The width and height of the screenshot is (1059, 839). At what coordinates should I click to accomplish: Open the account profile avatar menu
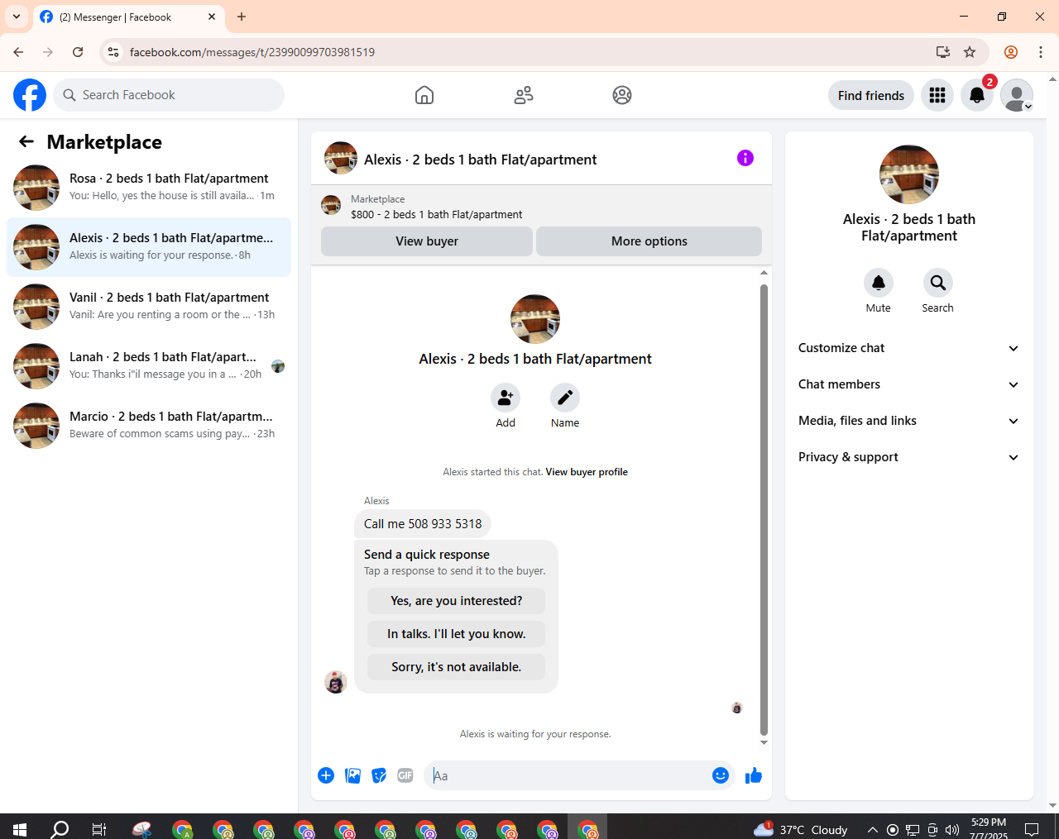(1017, 95)
